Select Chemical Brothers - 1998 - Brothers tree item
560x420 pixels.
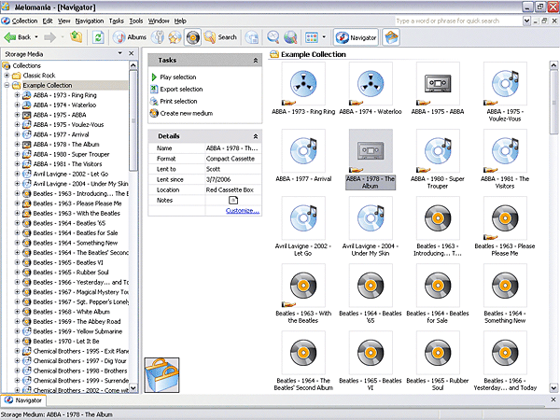click(x=80, y=371)
